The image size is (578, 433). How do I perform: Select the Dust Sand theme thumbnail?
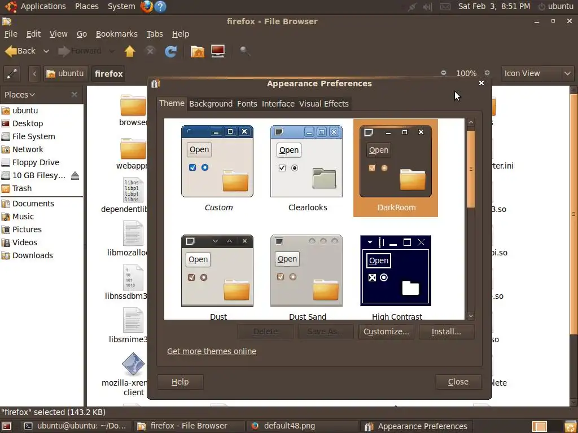(x=306, y=271)
